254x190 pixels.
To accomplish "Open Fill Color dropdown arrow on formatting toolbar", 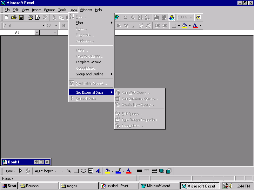I will (190, 26).
